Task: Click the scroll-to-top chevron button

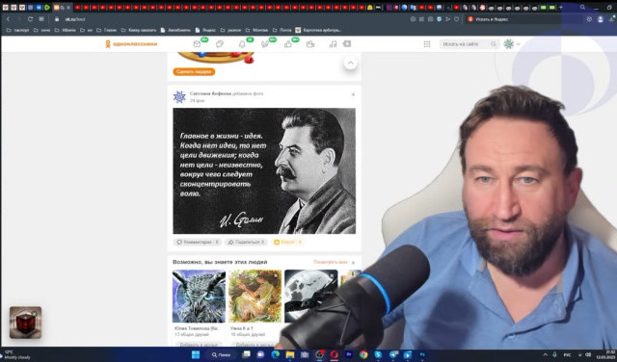Action: pos(350,63)
